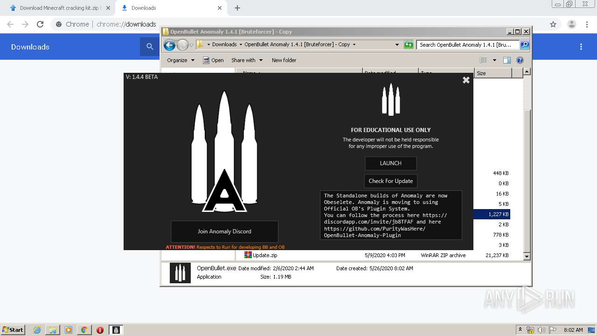Click the OpenBullet.exe icon in the details pane
597x336 pixels.
(x=180, y=273)
